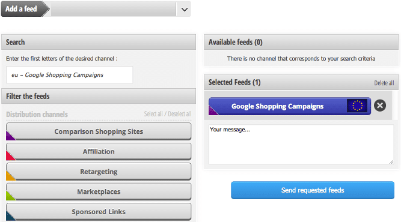Click purple corner marker on Comparison Shopping Sites
401x222 pixels.
(x=10, y=137)
